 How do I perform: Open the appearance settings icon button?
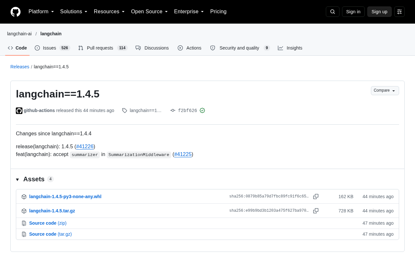coord(399,12)
